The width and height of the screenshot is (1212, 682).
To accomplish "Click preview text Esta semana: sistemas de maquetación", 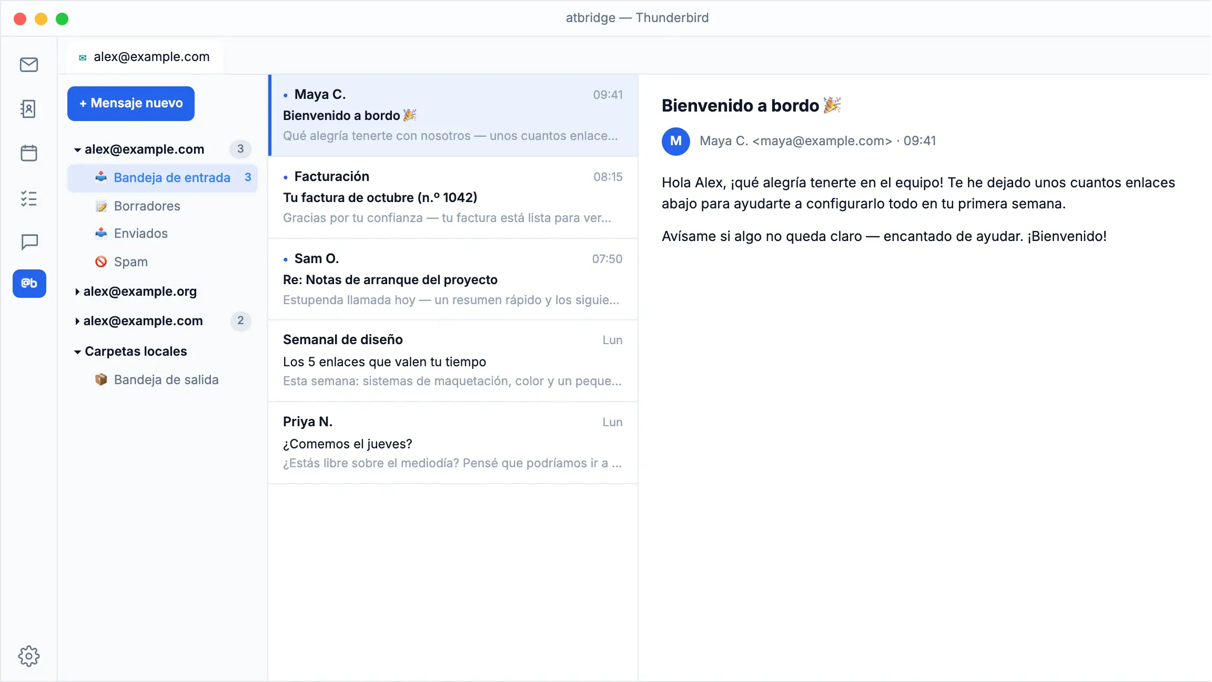I will click(452, 381).
